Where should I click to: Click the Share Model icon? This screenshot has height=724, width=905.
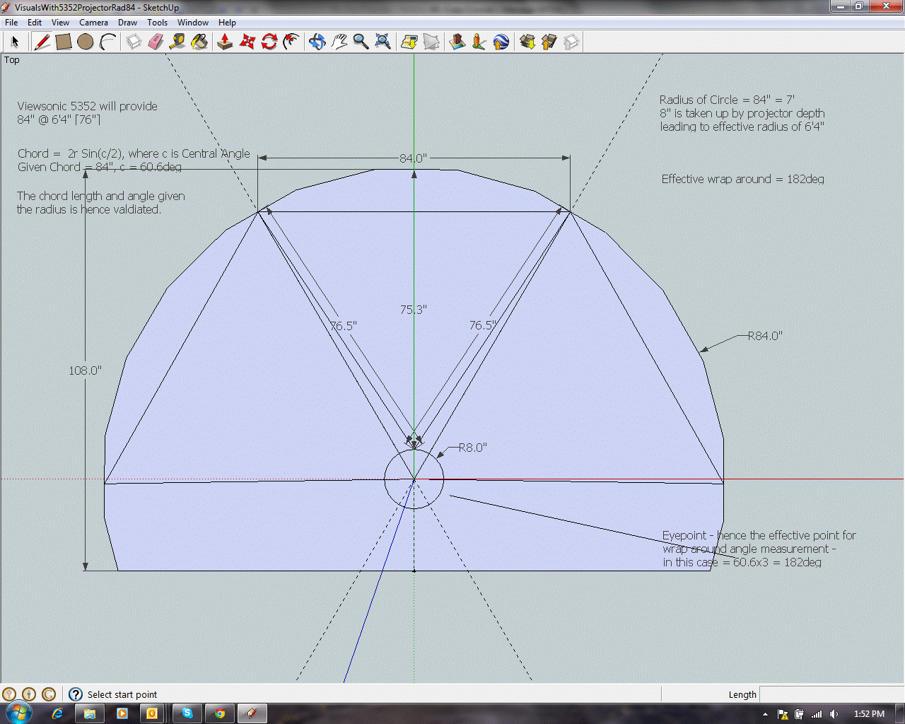549,42
